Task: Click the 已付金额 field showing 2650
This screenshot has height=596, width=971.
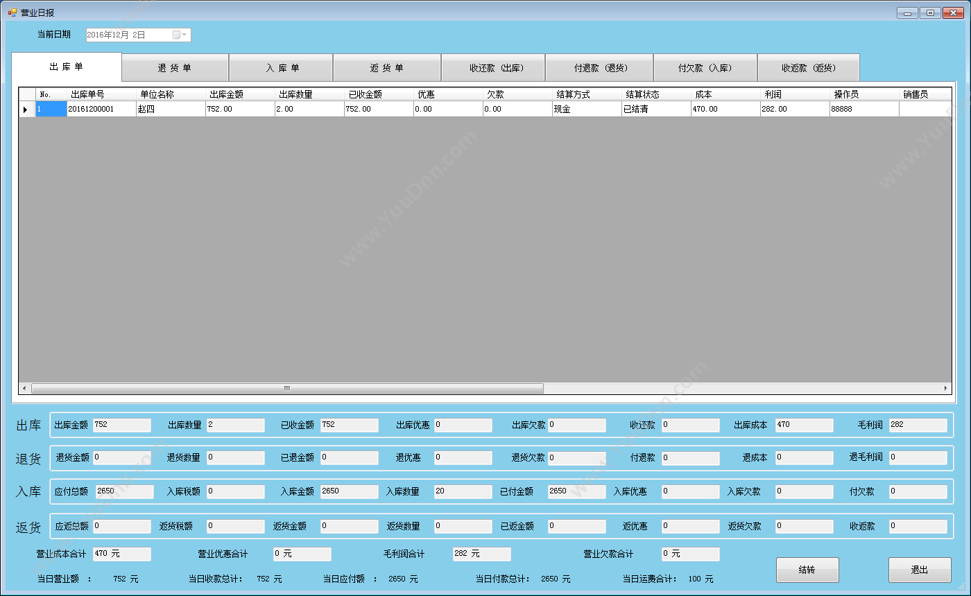Action: 576,491
